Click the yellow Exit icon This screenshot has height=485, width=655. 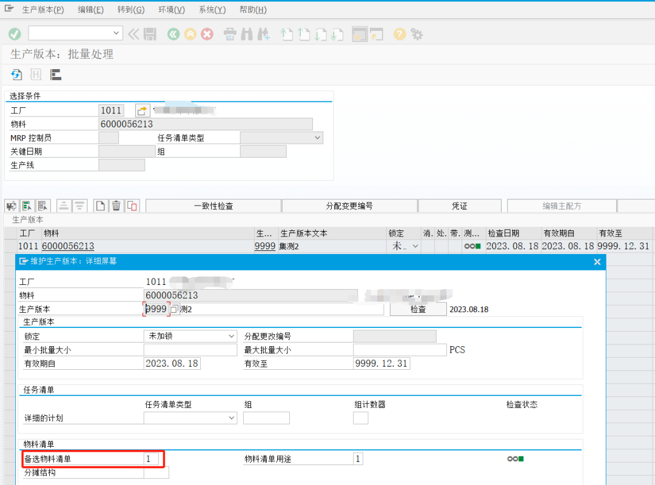pyautogui.click(x=190, y=34)
